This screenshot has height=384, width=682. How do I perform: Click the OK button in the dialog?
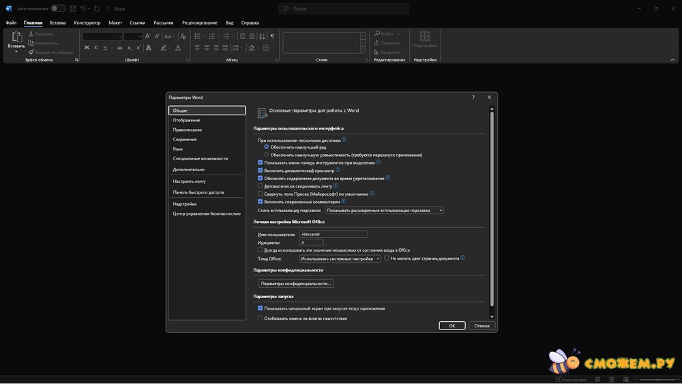(451, 326)
